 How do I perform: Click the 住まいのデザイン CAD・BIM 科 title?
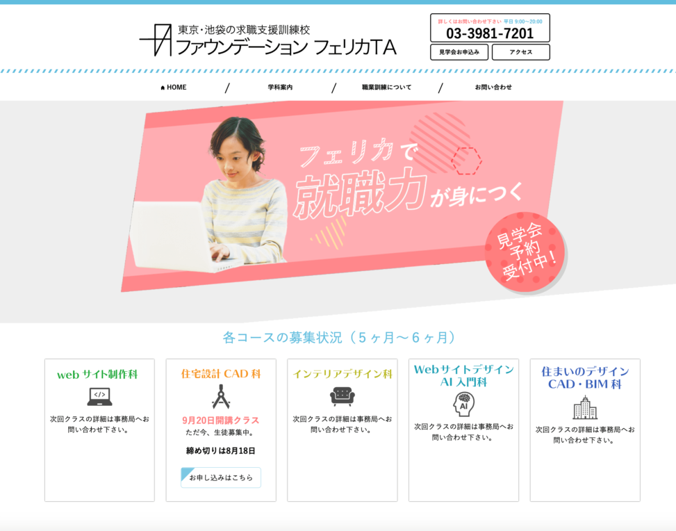(x=585, y=378)
